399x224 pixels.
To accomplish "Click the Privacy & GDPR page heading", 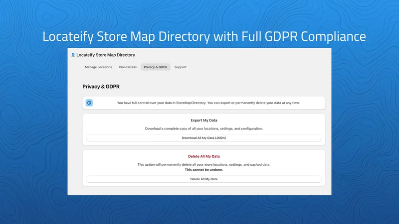I will pyautogui.click(x=101, y=87).
